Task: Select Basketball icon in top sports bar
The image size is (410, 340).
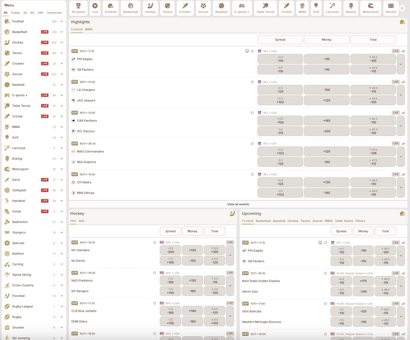Action: 130,8
